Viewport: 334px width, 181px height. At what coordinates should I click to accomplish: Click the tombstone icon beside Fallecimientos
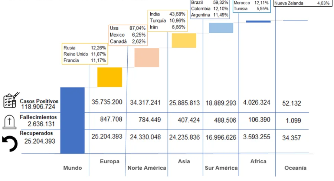[9, 122]
